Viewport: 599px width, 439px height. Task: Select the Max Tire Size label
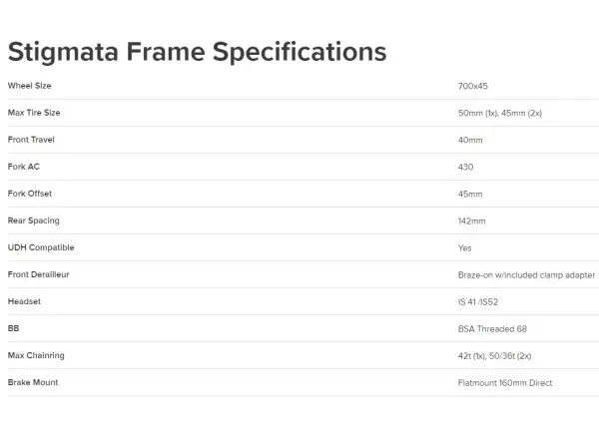(34, 113)
